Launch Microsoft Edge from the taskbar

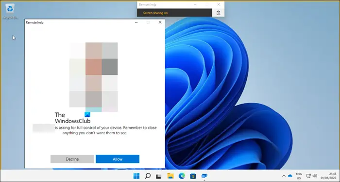(x=182, y=176)
